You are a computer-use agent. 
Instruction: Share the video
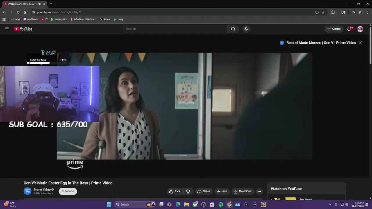coord(203,191)
